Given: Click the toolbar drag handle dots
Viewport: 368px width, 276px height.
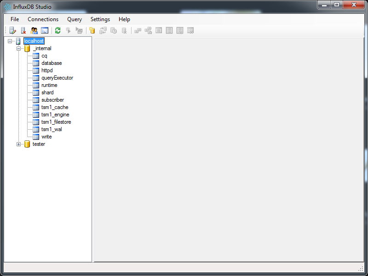Looking at the screenshot, I should [6, 30].
